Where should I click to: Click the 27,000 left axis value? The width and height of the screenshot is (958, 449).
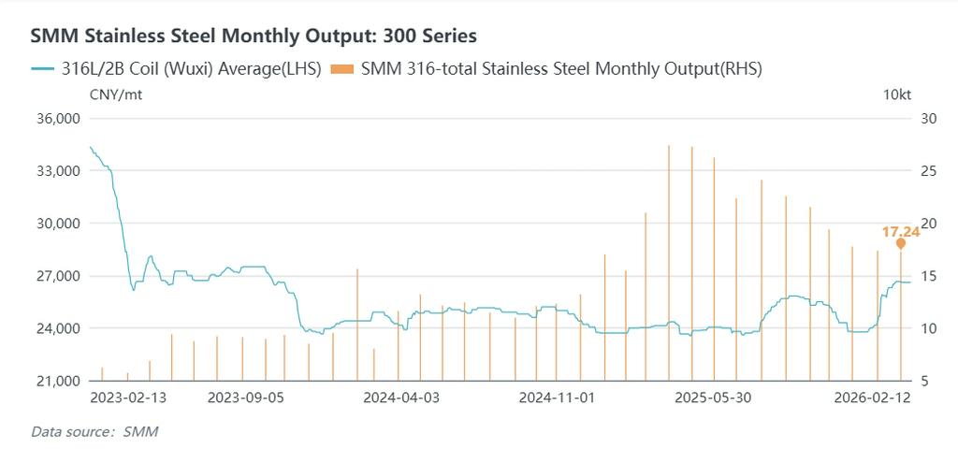point(58,276)
